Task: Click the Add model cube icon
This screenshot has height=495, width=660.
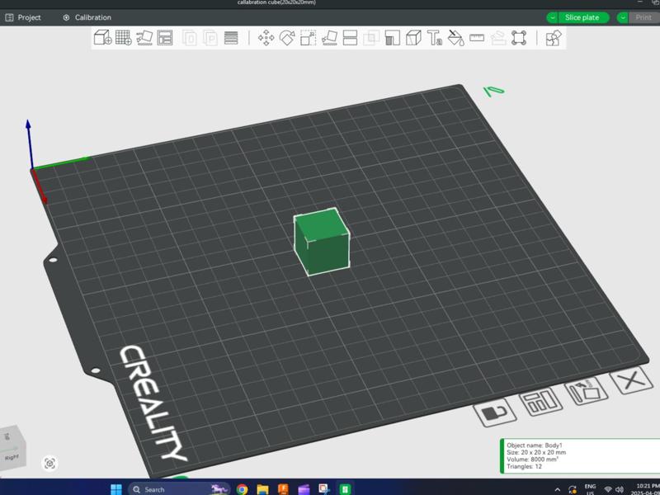Action: tap(102, 37)
